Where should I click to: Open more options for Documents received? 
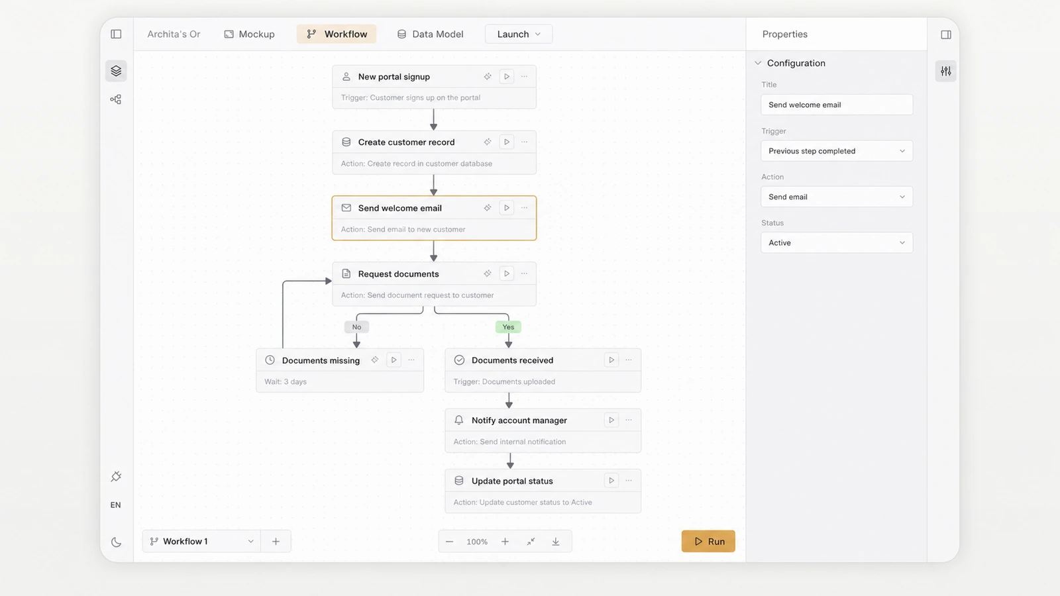point(629,360)
